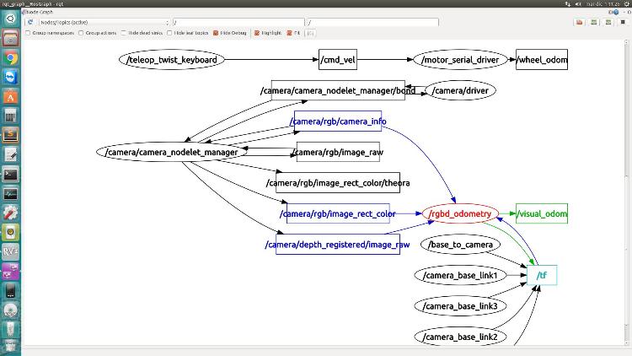Click the /tf topic box
The height and width of the screenshot is (356, 632).
point(544,275)
